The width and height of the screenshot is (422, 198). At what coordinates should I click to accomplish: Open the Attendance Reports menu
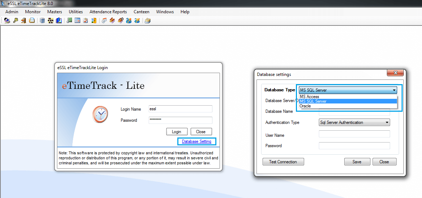pos(108,12)
